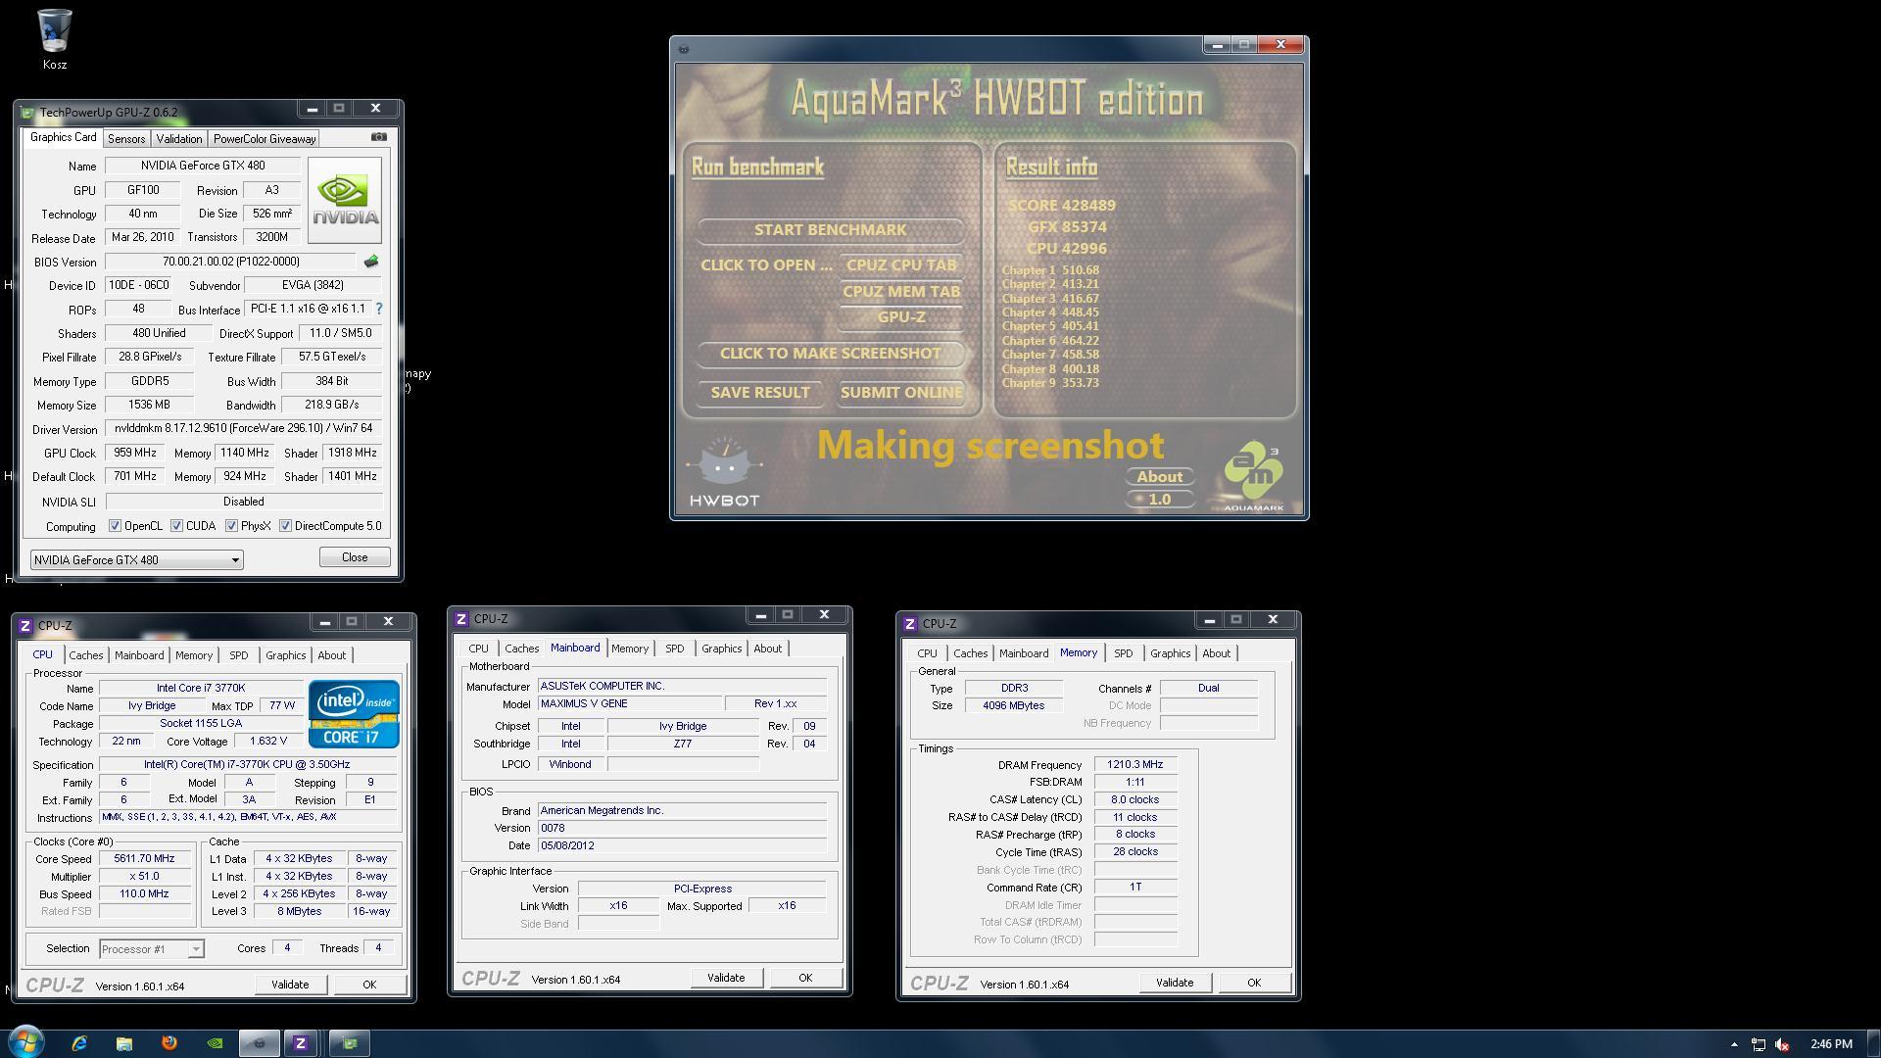This screenshot has width=1881, height=1058.
Task: Click the SCORE 428489 result text
Action: pos(1062,206)
